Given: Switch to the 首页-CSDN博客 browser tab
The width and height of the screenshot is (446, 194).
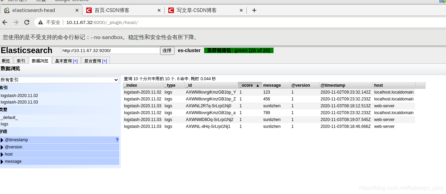Looking at the screenshot, I should tap(123, 10).
